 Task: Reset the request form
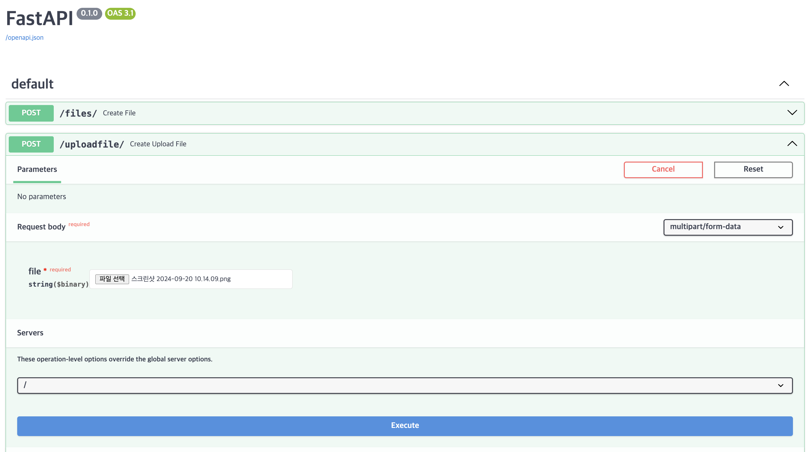point(753,170)
